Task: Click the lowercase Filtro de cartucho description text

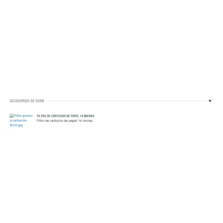Action: (x=65, y=121)
